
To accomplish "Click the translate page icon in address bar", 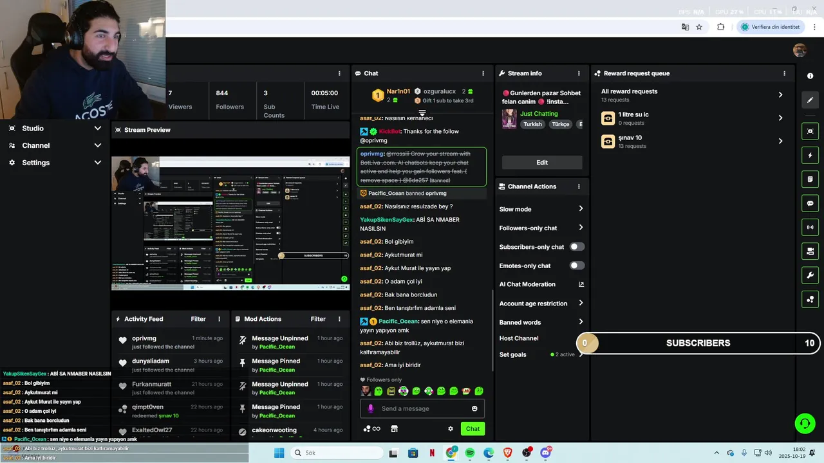I will tap(685, 27).
